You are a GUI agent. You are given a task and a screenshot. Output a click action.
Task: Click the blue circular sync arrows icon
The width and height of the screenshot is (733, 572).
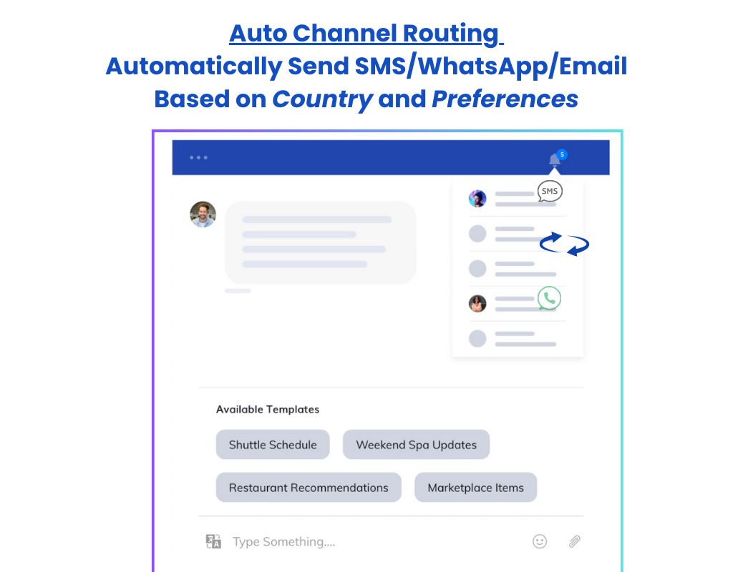tap(564, 245)
